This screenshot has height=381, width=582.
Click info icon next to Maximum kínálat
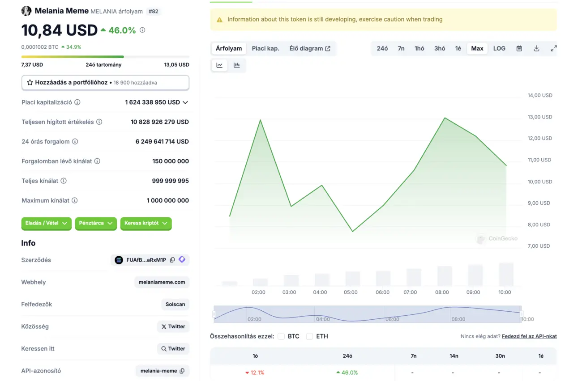[75, 201]
